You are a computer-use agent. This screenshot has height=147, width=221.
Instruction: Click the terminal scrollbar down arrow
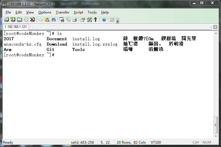[216, 136]
